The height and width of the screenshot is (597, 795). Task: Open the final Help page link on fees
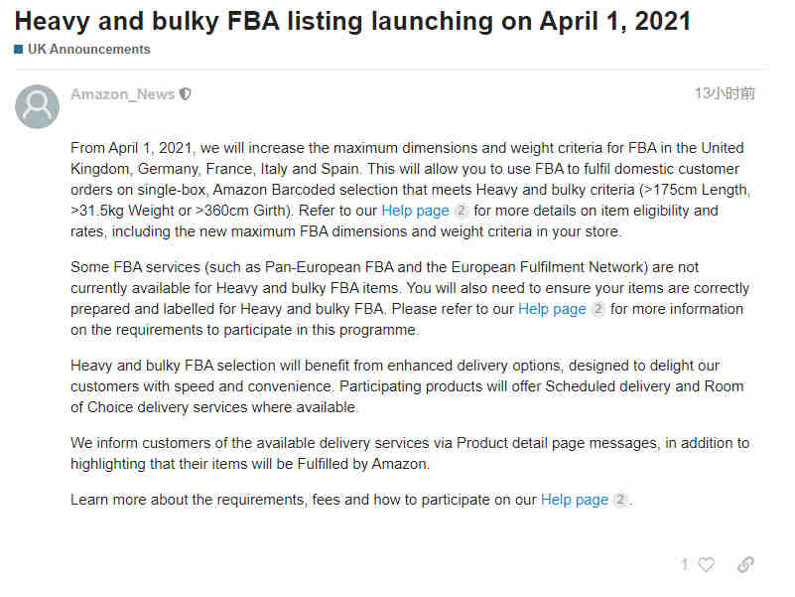(x=575, y=500)
